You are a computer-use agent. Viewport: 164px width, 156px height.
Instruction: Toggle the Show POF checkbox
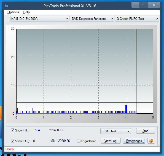(12, 141)
